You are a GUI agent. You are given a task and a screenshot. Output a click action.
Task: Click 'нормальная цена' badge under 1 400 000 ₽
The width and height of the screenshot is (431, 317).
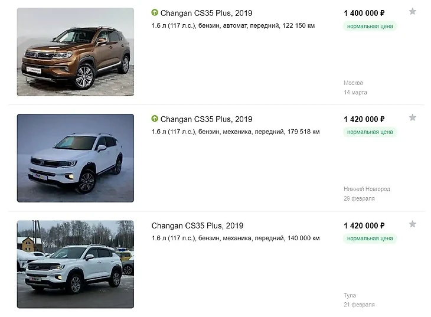(370, 26)
